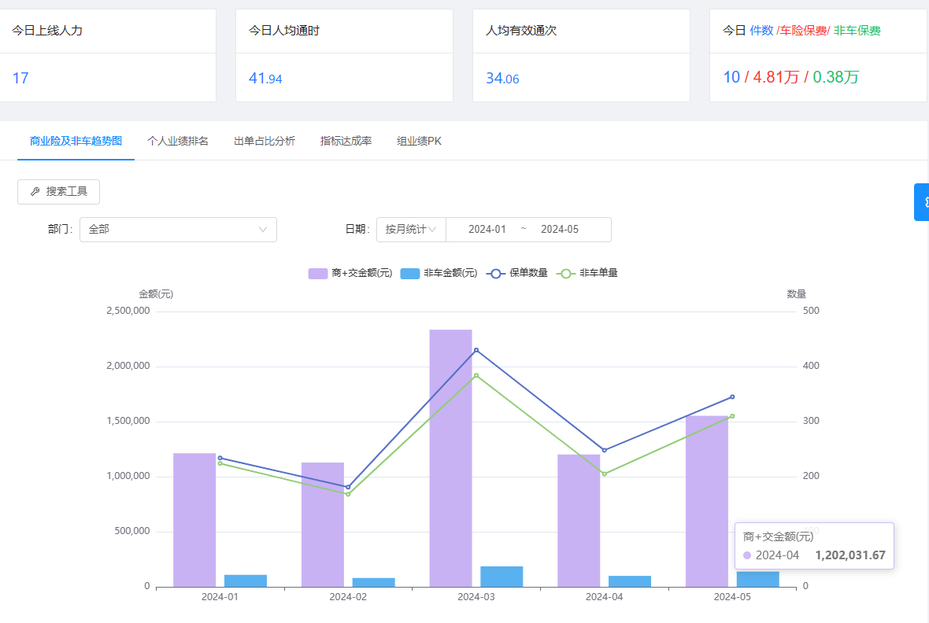
Task: Toggle 保单数量 line legend
Action: click(517, 273)
